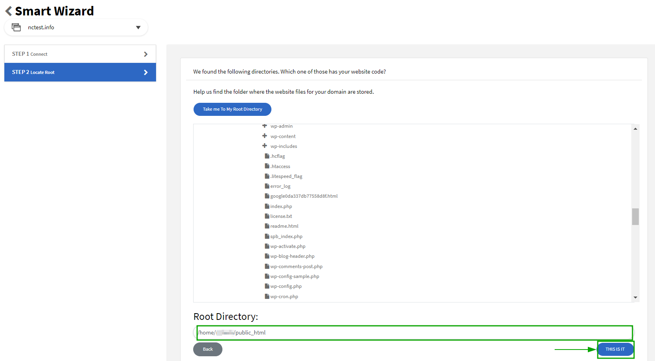This screenshot has height=361, width=655.
Task: Expand the wp-includes folder
Action: tap(265, 146)
